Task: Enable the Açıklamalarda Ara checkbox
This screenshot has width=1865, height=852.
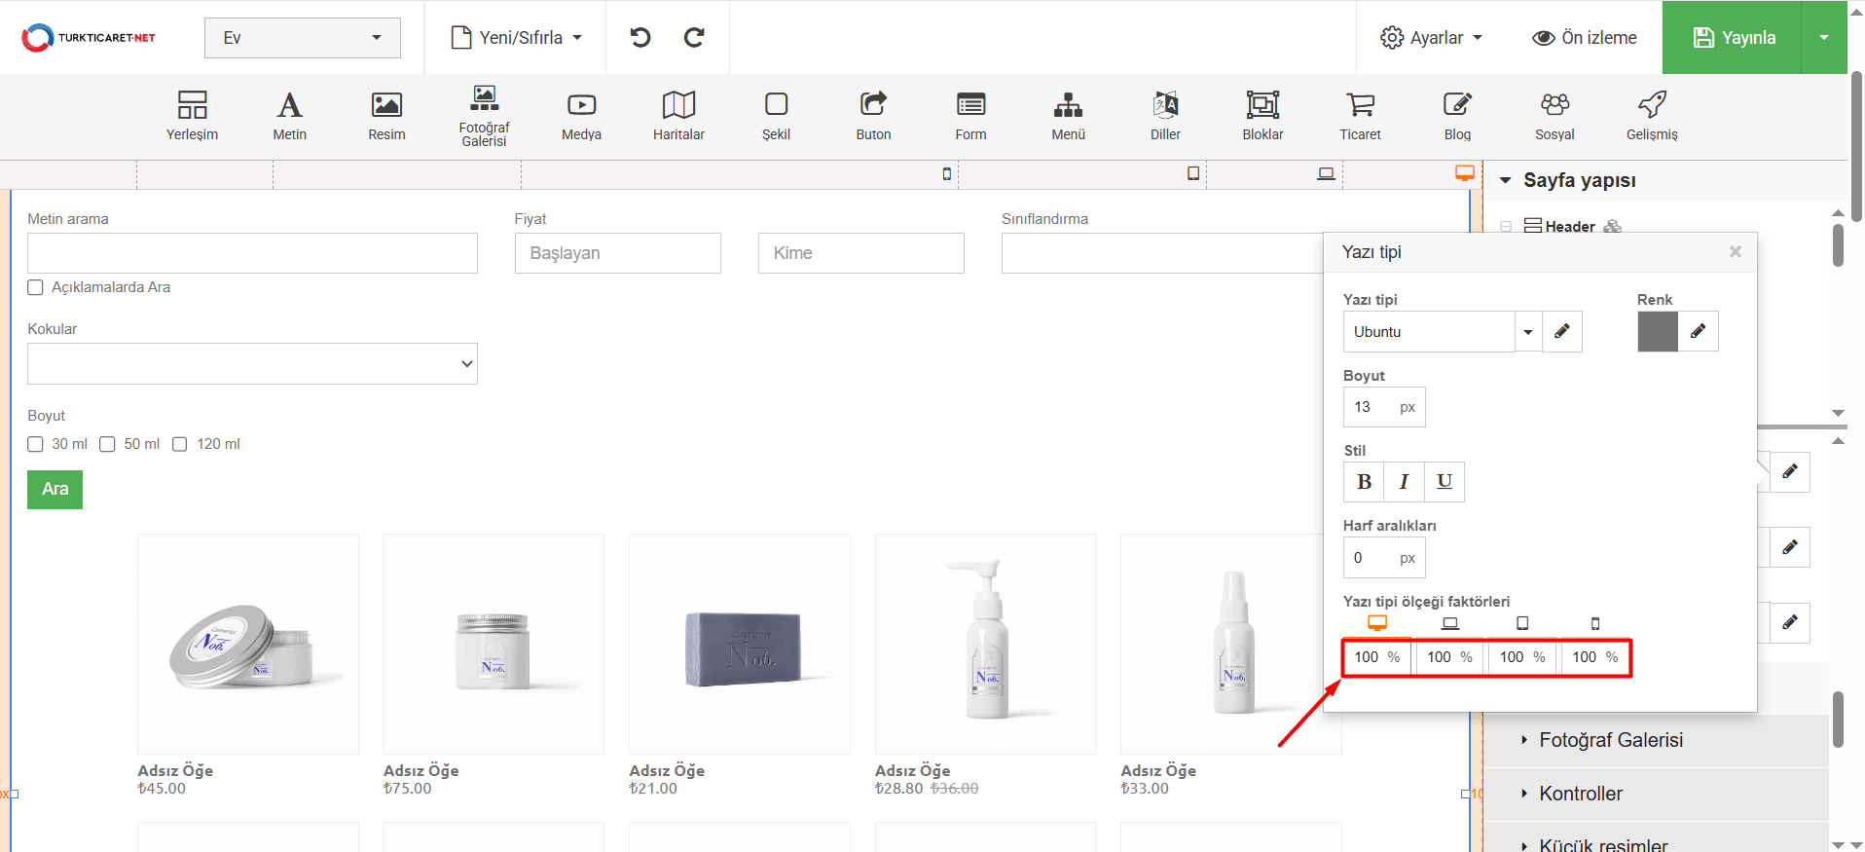Action: tap(36, 287)
